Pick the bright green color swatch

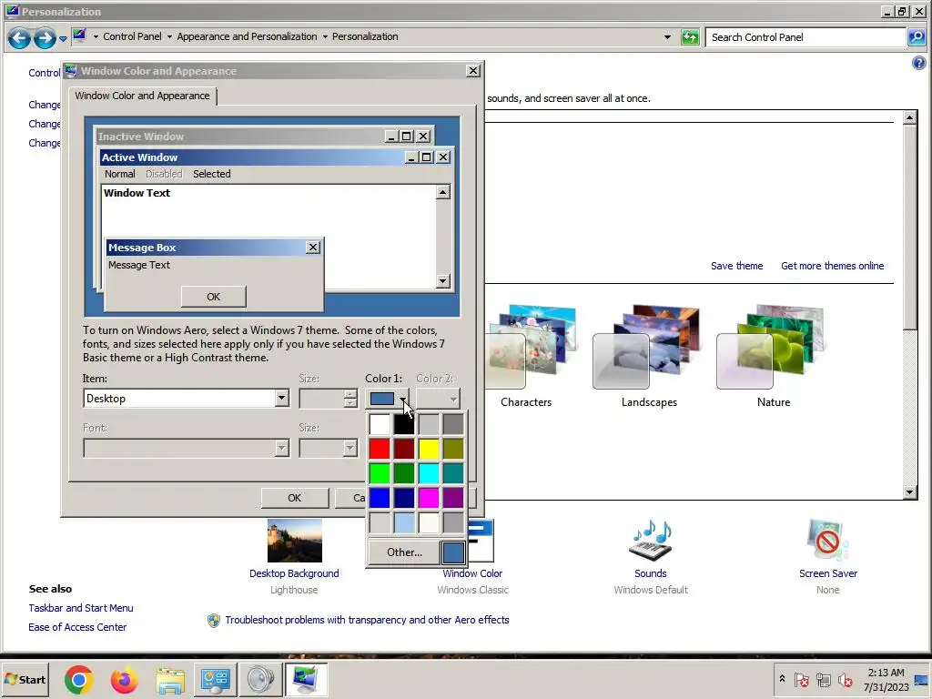click(x=380, y=473)
